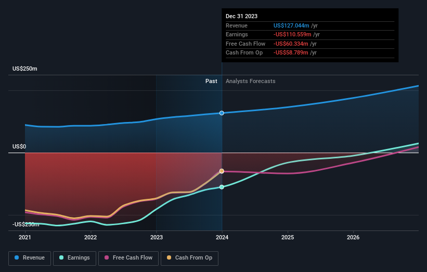Select the orange Cash From Op data point
The image size is (427, 272).
point(222,171)
